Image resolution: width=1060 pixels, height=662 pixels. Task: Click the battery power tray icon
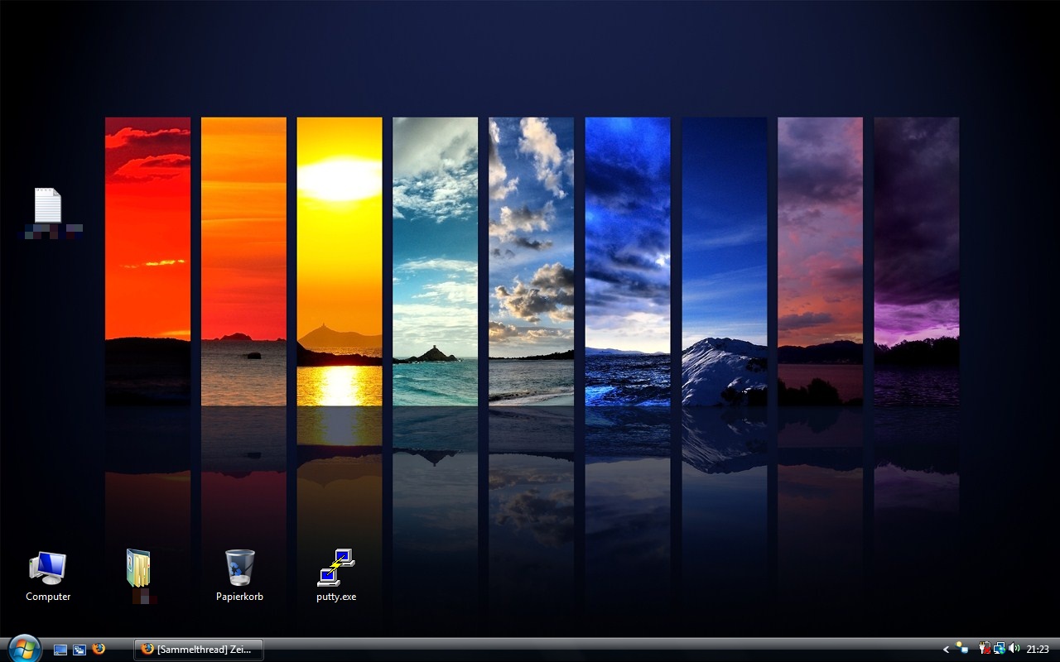[x=985, y=649]
